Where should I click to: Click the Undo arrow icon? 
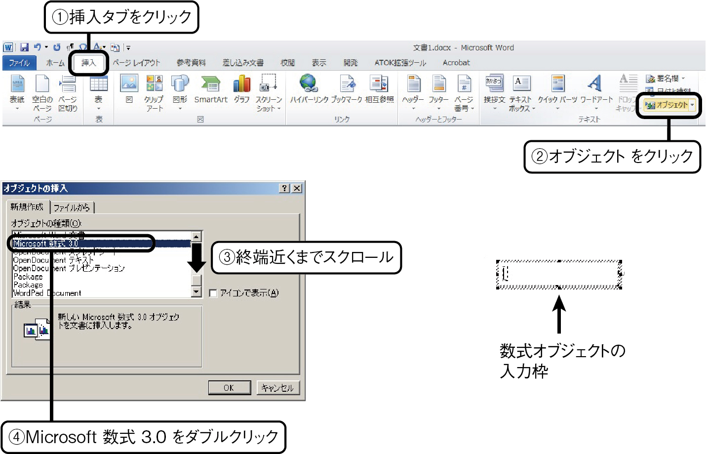coord(38,47)
